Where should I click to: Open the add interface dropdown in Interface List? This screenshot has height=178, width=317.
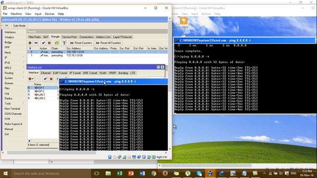[31, 79]
